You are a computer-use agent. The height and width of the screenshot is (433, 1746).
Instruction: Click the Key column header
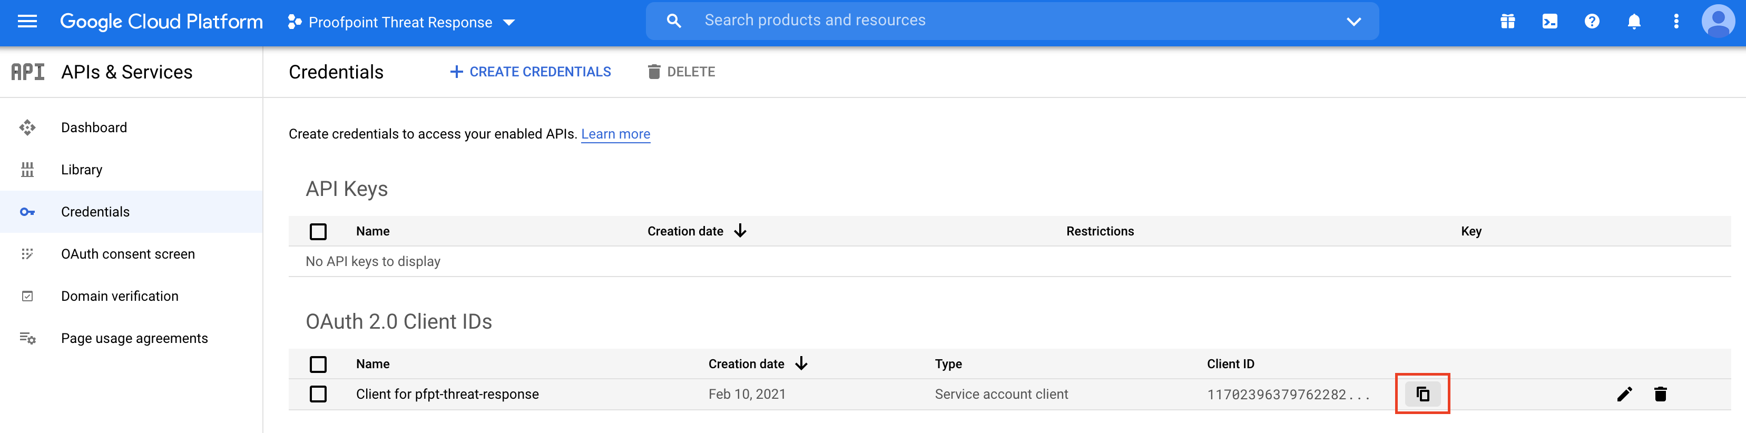(x=1471, y=231)
